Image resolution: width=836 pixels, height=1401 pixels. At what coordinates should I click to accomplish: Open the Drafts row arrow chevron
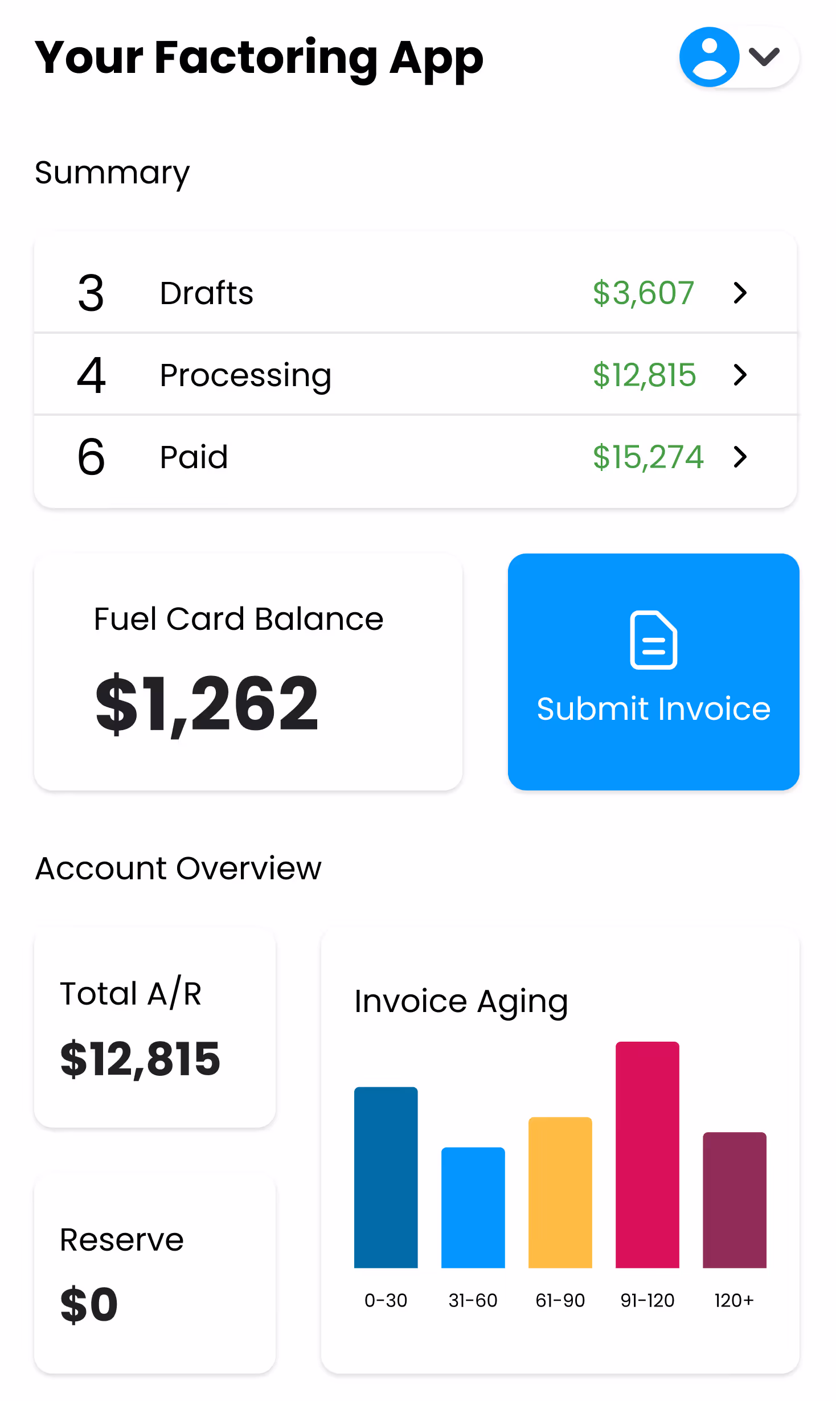click(740, 293)
